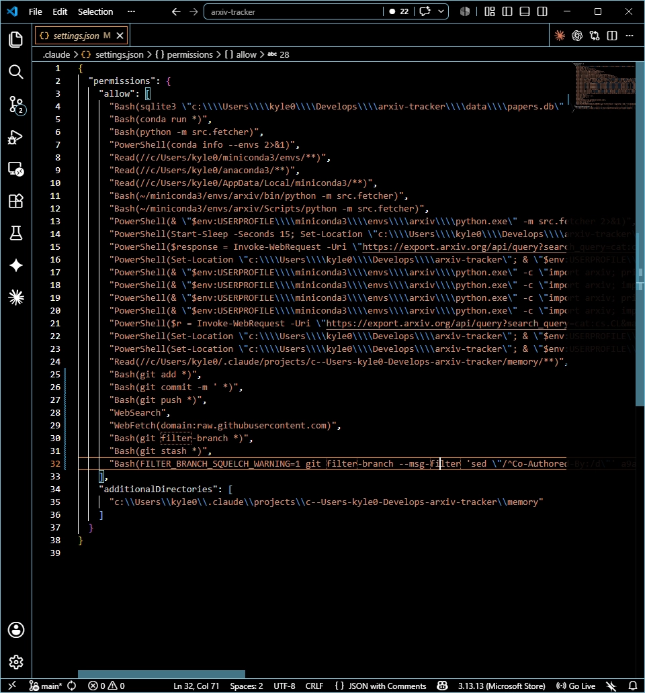Expand allow breadcrumb segment
Viewport: 645px width, 693px height.
pyautogui.click(x=241, y=55)
